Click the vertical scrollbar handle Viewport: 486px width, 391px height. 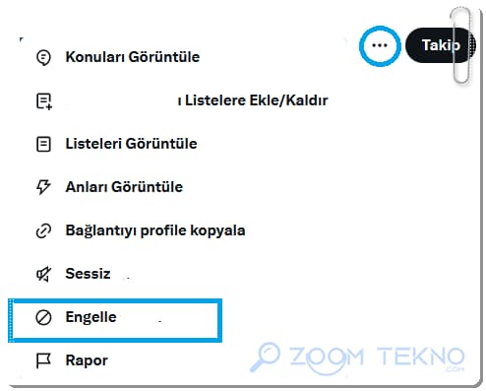point(461,45)
